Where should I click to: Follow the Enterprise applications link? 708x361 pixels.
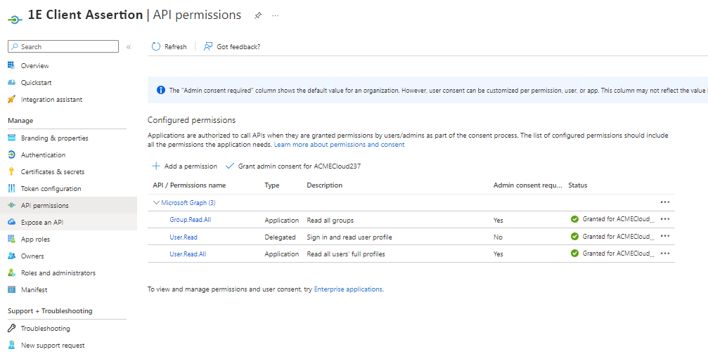(348, 289)
